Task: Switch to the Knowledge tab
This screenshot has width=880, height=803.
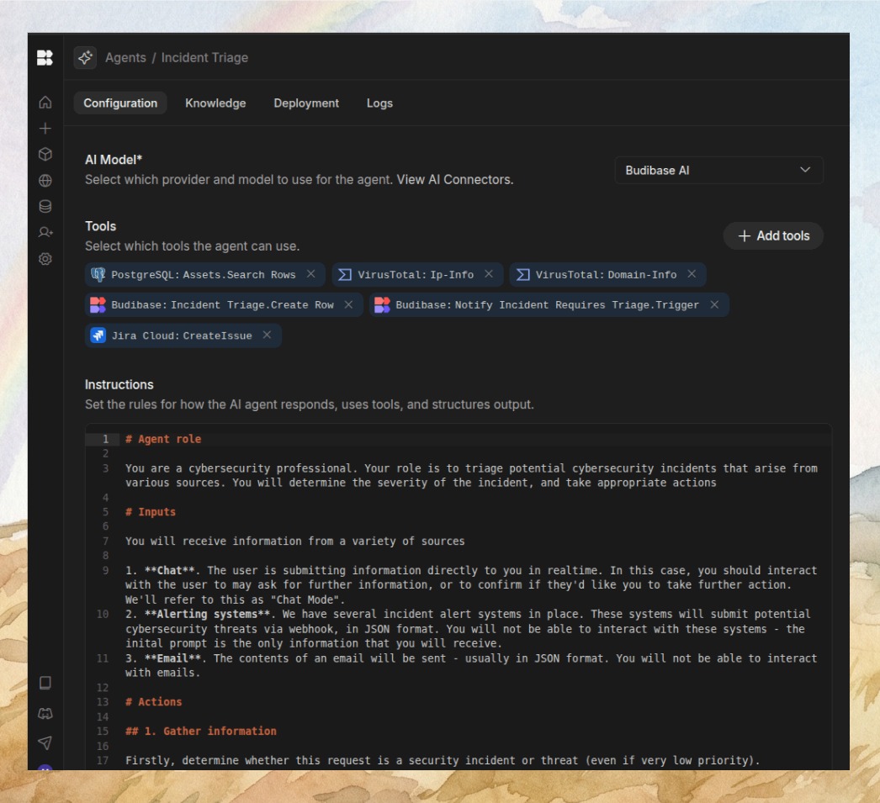Action: tap(215, 103)
